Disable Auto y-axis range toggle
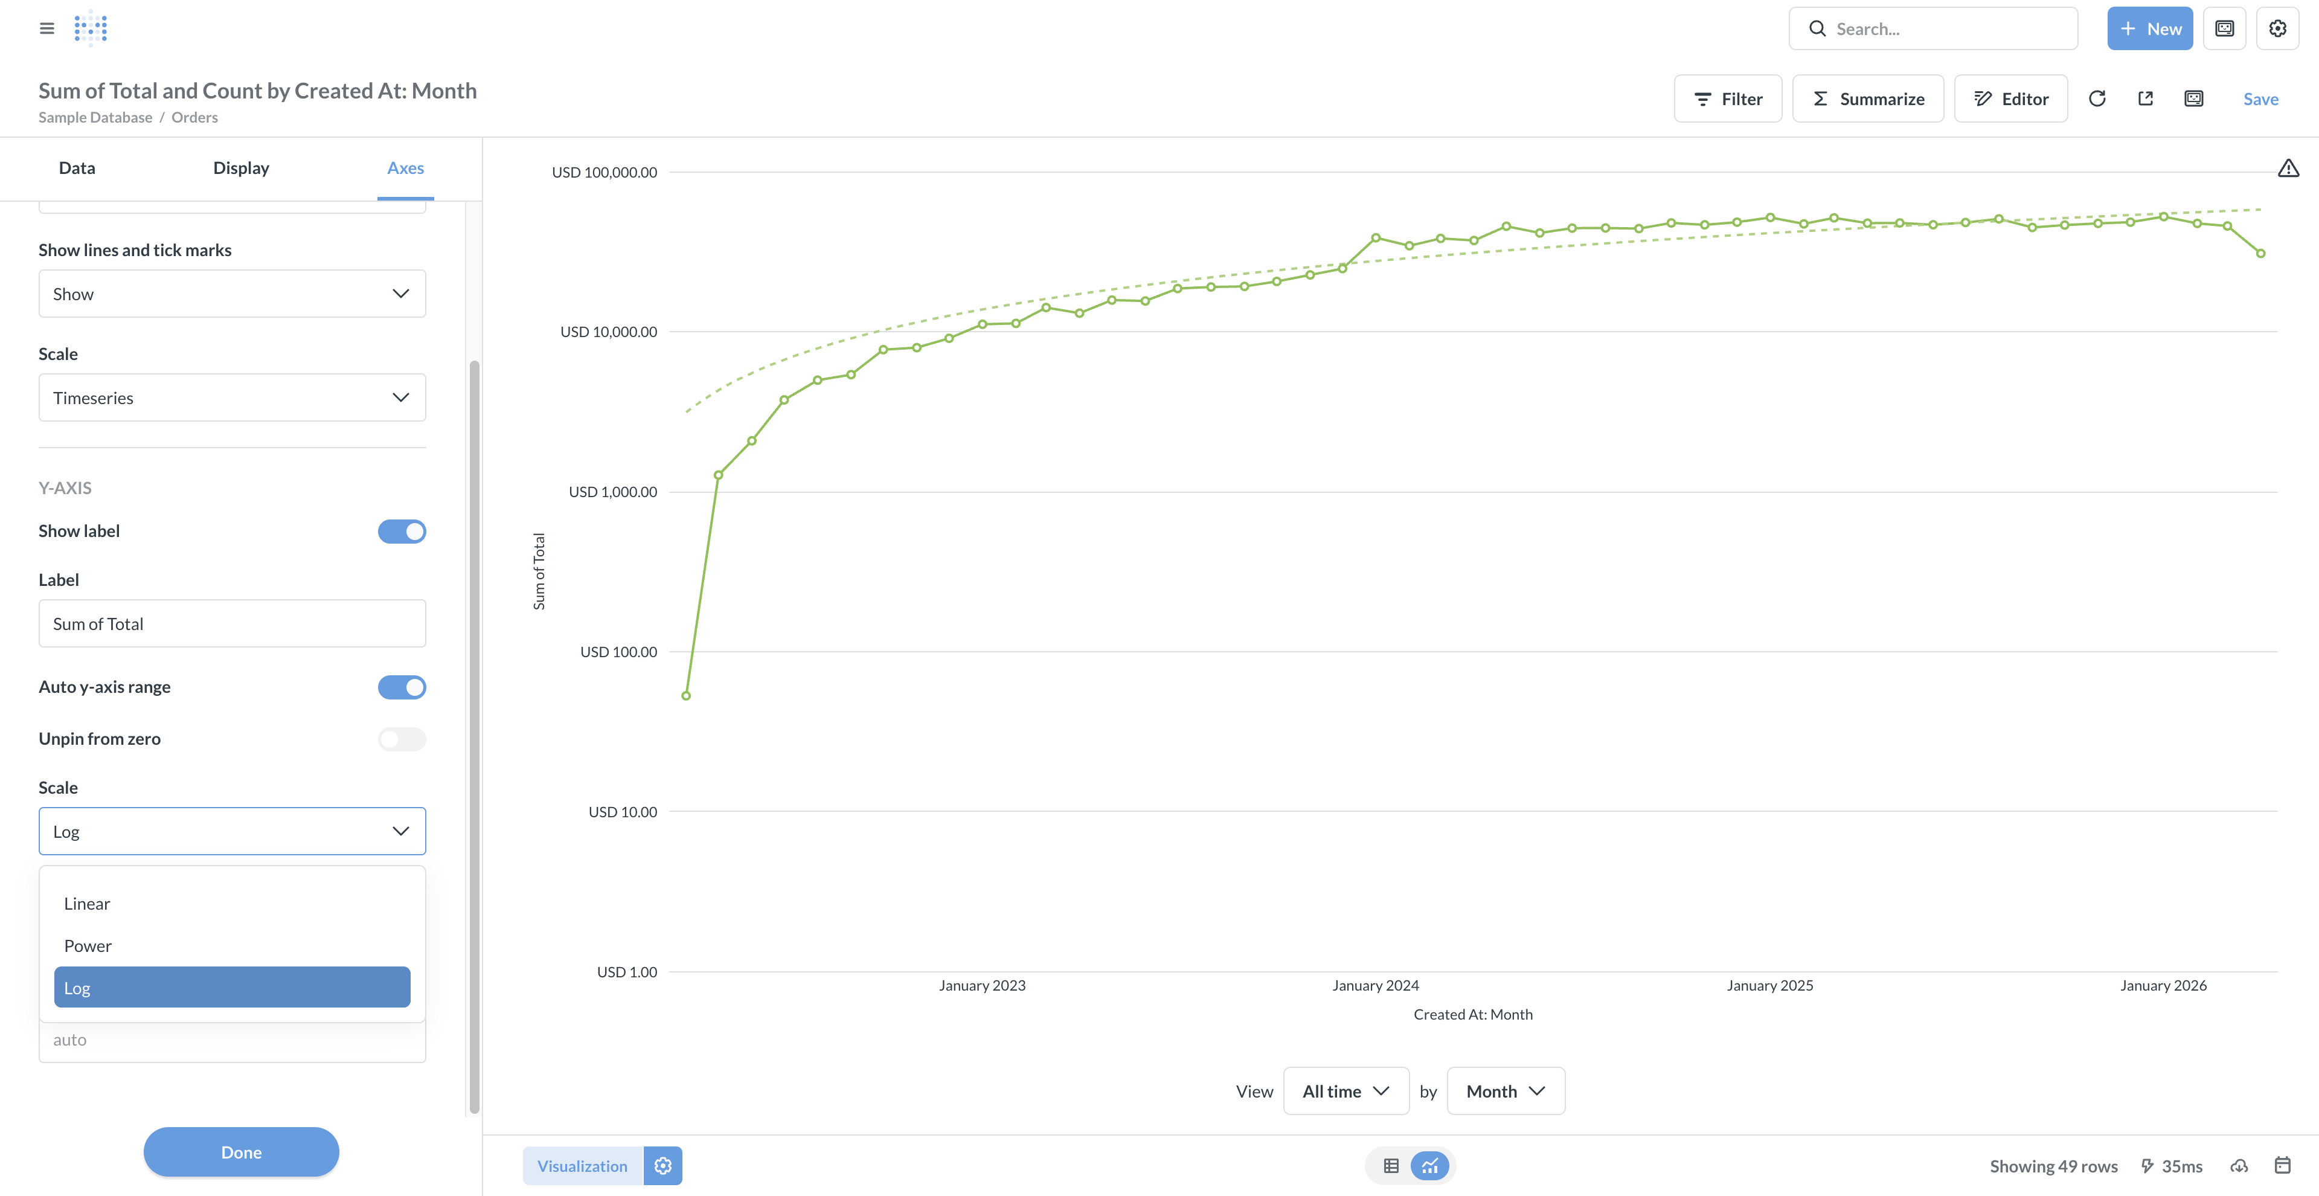This screenshot has height=1196, width=2319. [402, 687]
